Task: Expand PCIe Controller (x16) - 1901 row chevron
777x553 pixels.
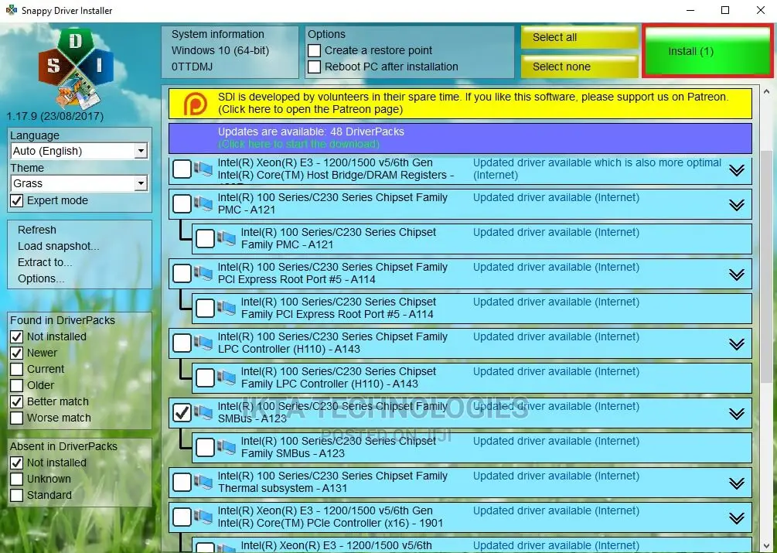Action: (x=737, y=518)
